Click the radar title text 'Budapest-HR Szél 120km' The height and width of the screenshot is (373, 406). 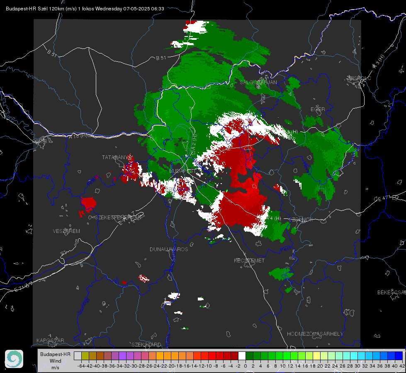(x=35, y=9)
